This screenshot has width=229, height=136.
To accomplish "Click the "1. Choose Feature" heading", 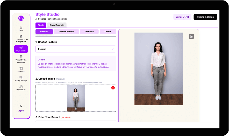I will [x=46, y=42].
